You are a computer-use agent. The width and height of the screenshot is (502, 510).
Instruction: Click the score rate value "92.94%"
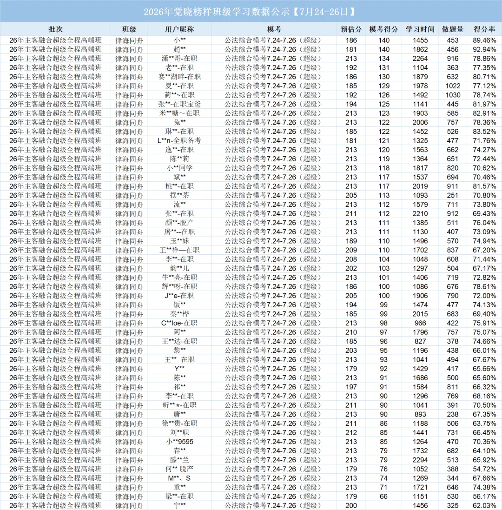484,49
